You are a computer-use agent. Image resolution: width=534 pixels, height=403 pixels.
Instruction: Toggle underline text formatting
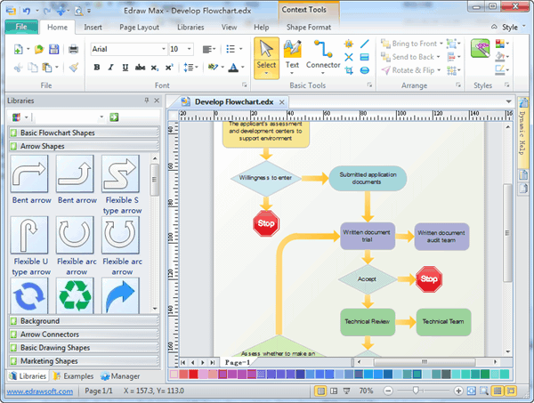pos(125,68)
